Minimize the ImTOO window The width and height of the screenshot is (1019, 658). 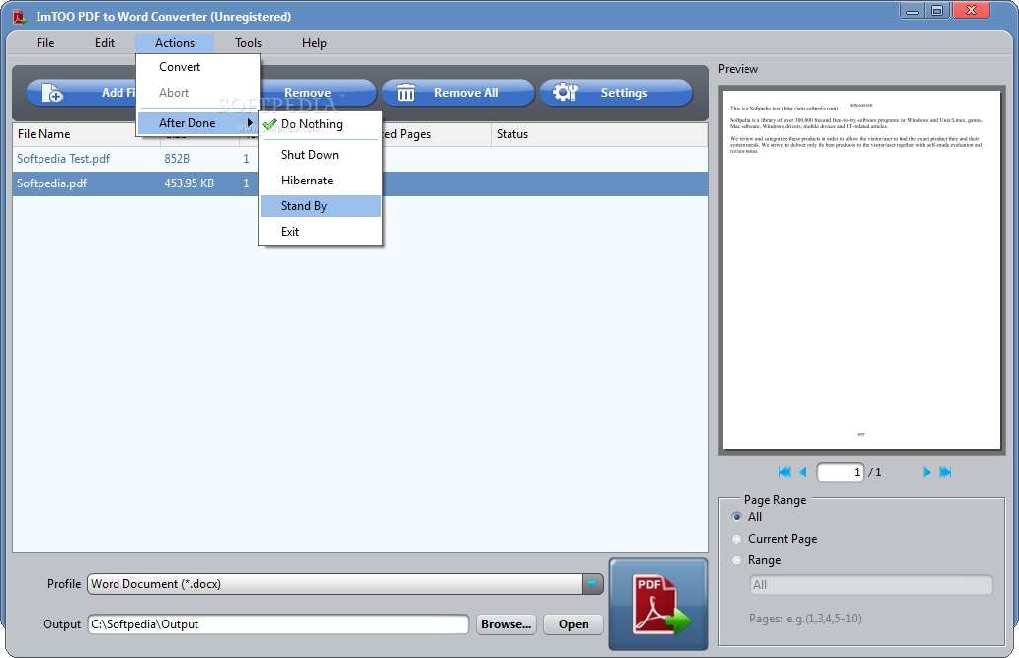coord(912,11)
